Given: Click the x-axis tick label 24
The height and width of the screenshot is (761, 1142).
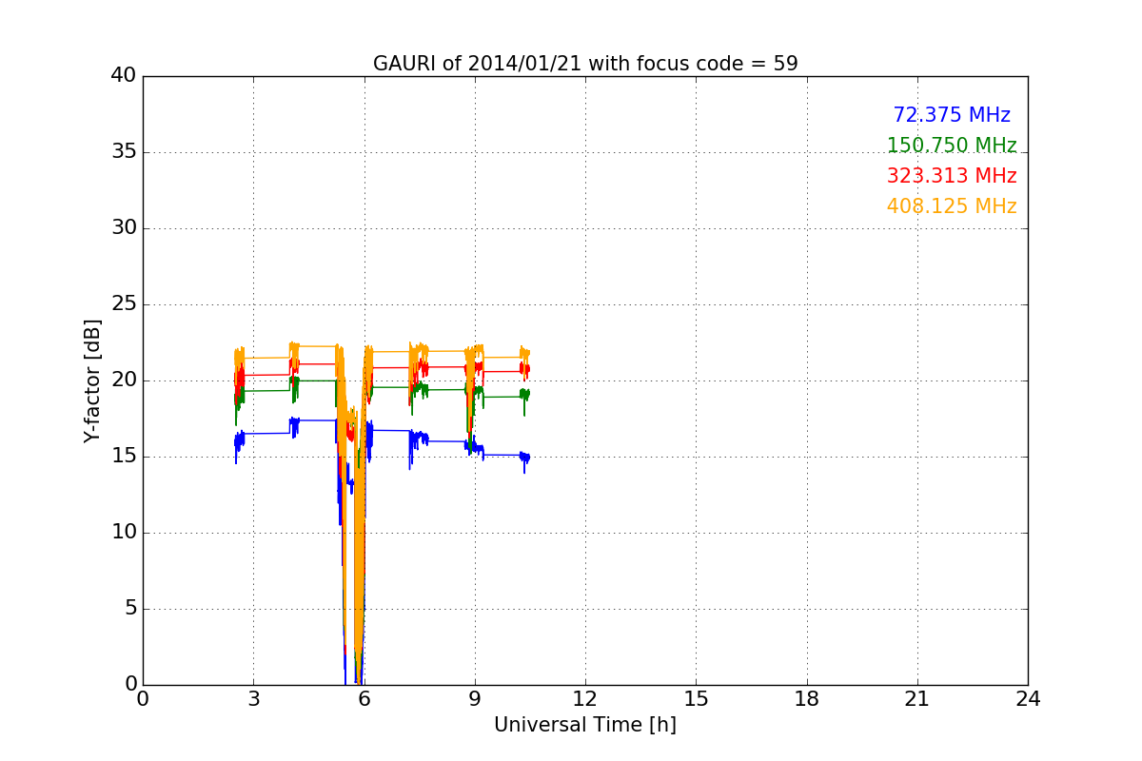Looking at the screenshot, I should tap(1028, 699).
